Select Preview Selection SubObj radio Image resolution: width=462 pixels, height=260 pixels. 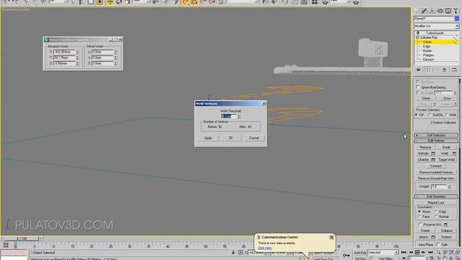[x=430, y=115]
